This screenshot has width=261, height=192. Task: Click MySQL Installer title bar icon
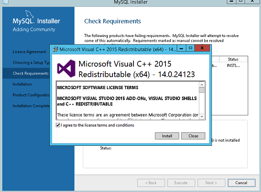point(5,2)
